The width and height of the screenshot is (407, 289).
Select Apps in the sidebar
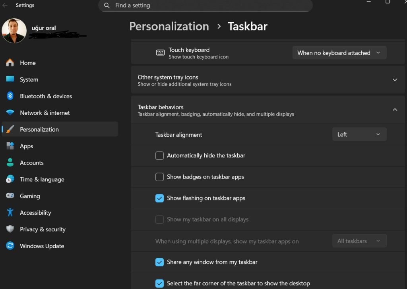point(26,146)
